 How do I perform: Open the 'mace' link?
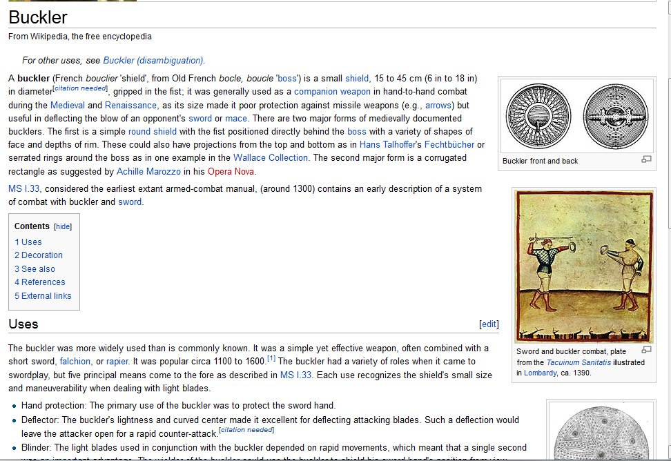236,119
